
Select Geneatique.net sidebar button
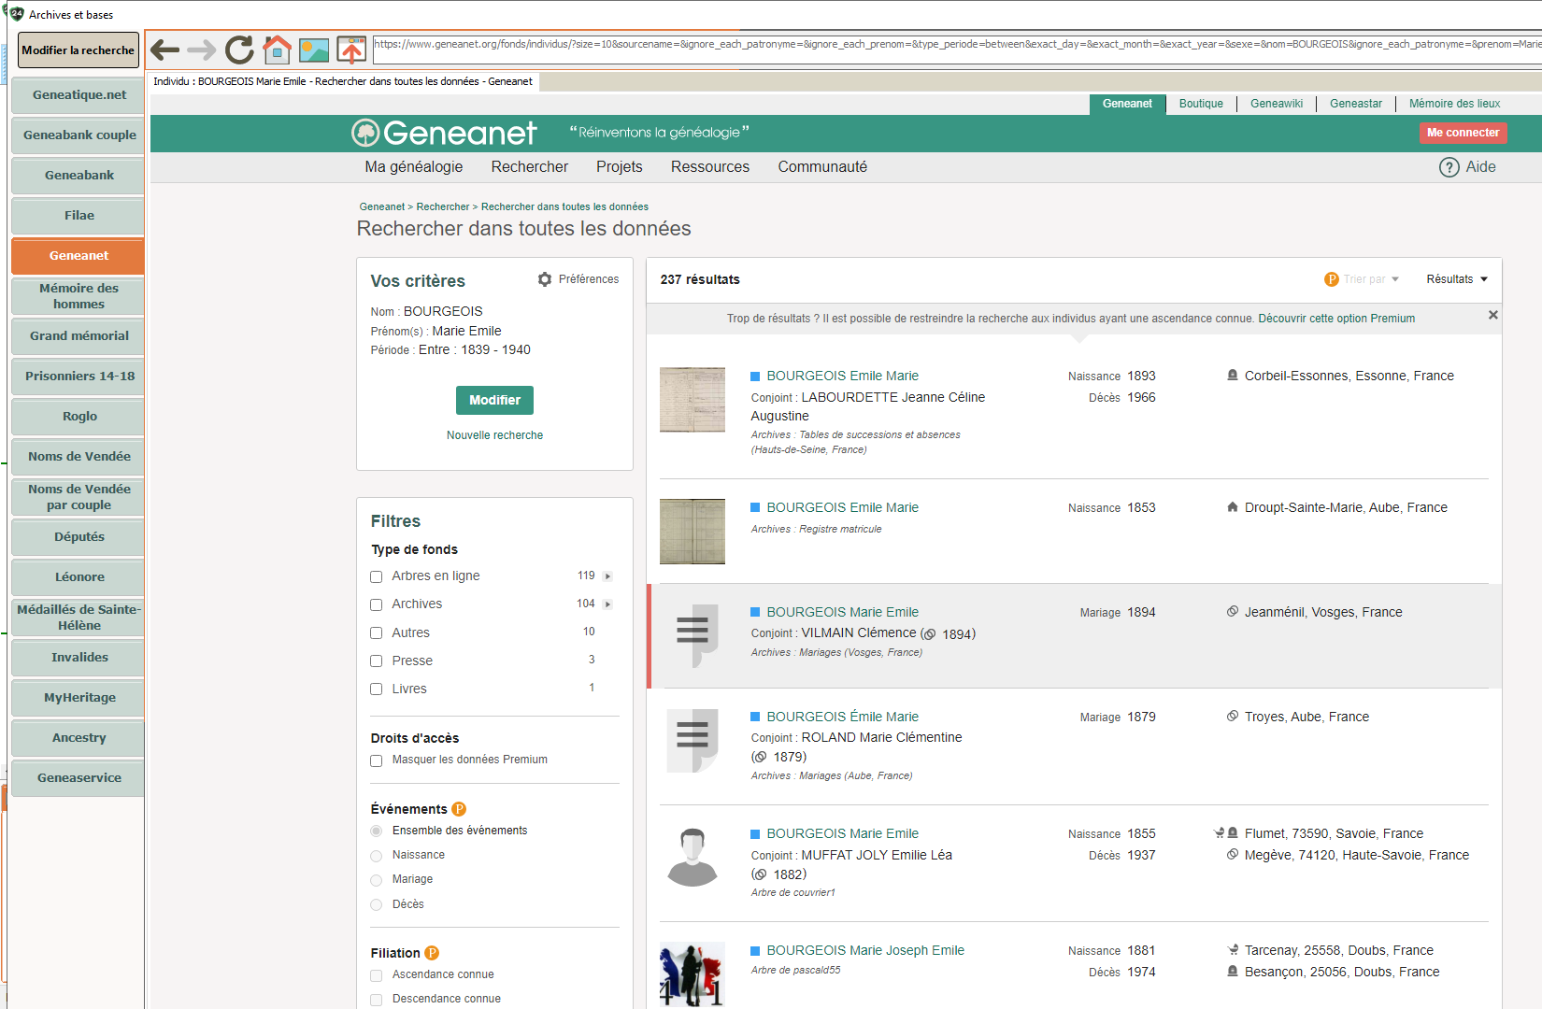point(79,95)
